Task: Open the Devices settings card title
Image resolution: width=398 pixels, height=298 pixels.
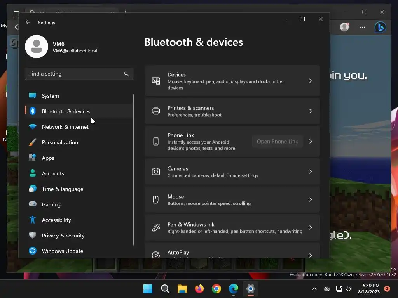Action: coord(176,75)
